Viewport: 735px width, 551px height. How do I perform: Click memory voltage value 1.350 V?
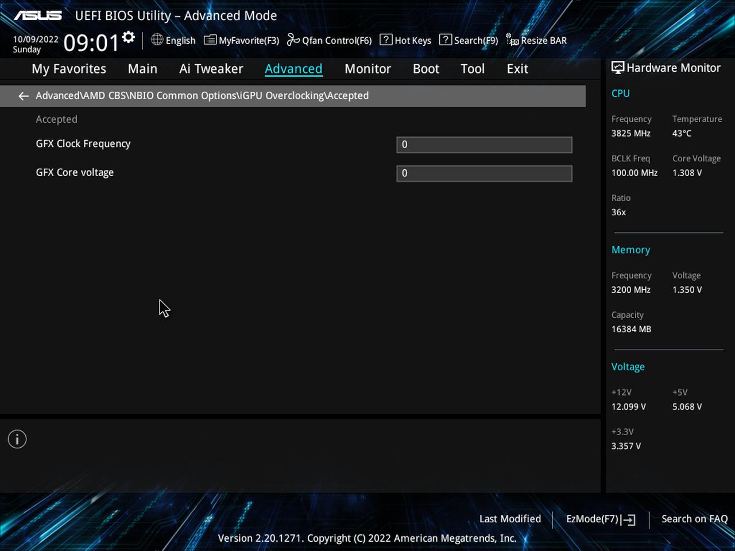[687, 290]
